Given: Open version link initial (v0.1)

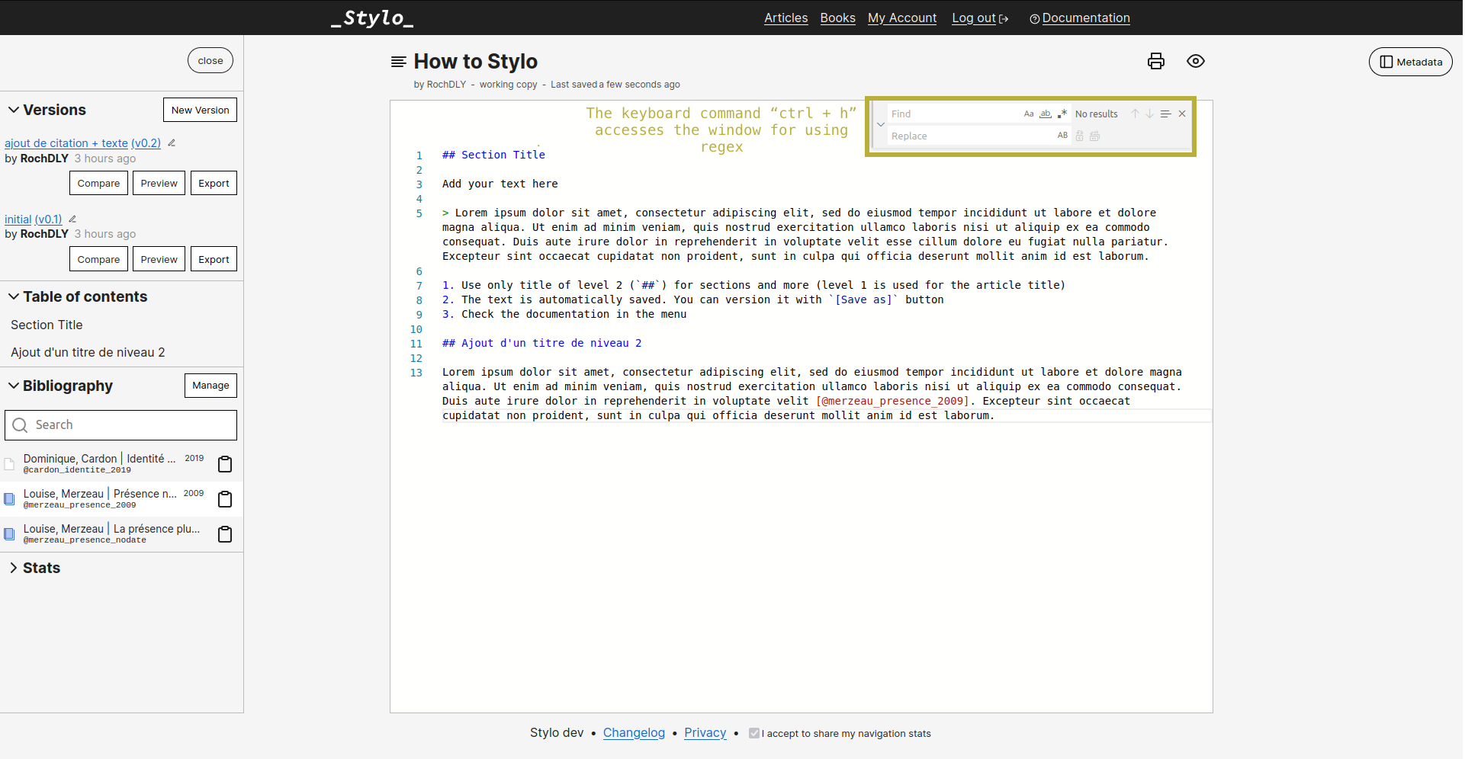Looking at the screenshot, I should (34, 219).
